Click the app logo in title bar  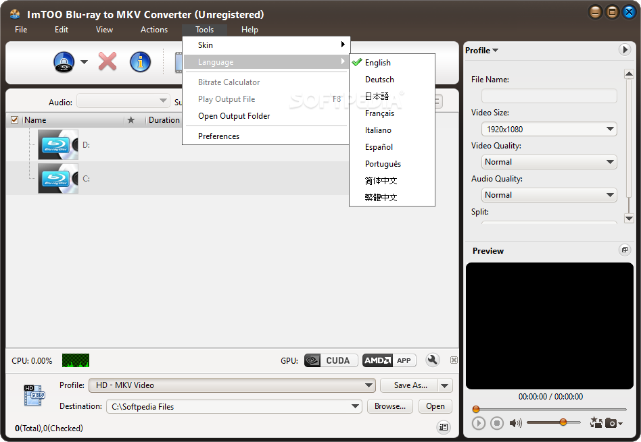pyautogui.click(x=15, y=14)
